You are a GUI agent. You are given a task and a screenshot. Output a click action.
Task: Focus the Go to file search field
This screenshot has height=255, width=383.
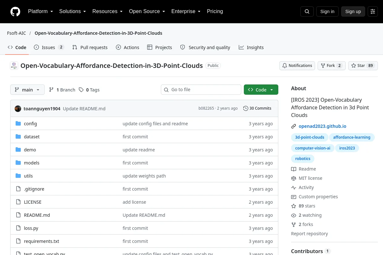point(201,90)
